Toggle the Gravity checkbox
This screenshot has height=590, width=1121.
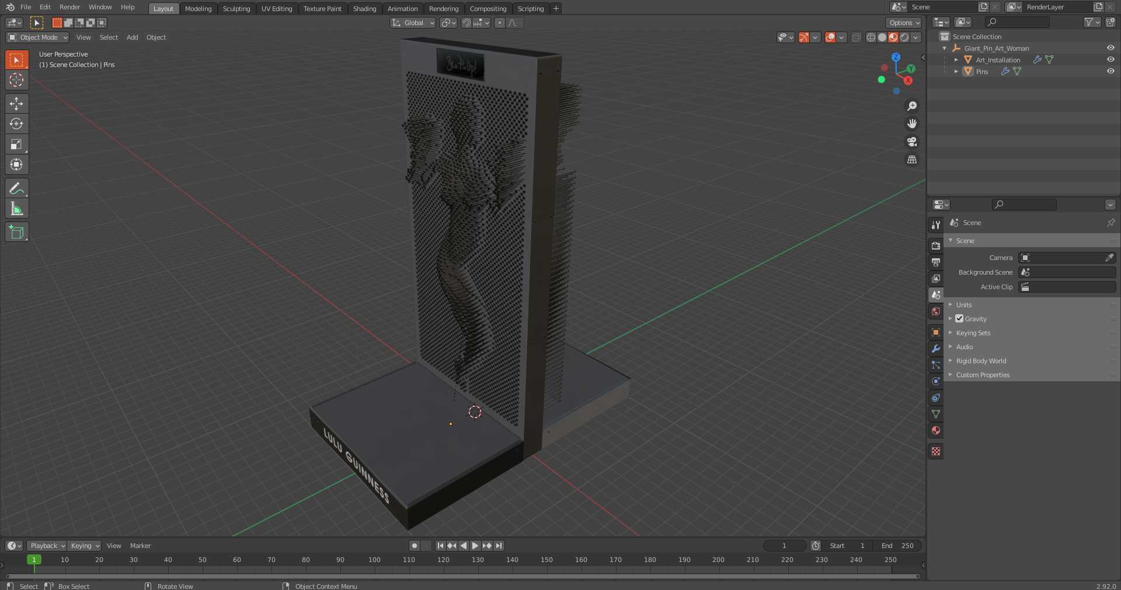959,318
